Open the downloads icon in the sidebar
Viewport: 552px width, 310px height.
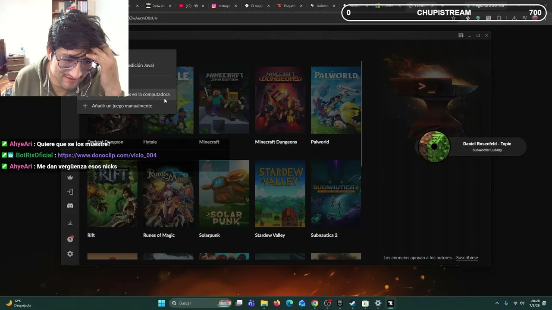tap(70, 223)
